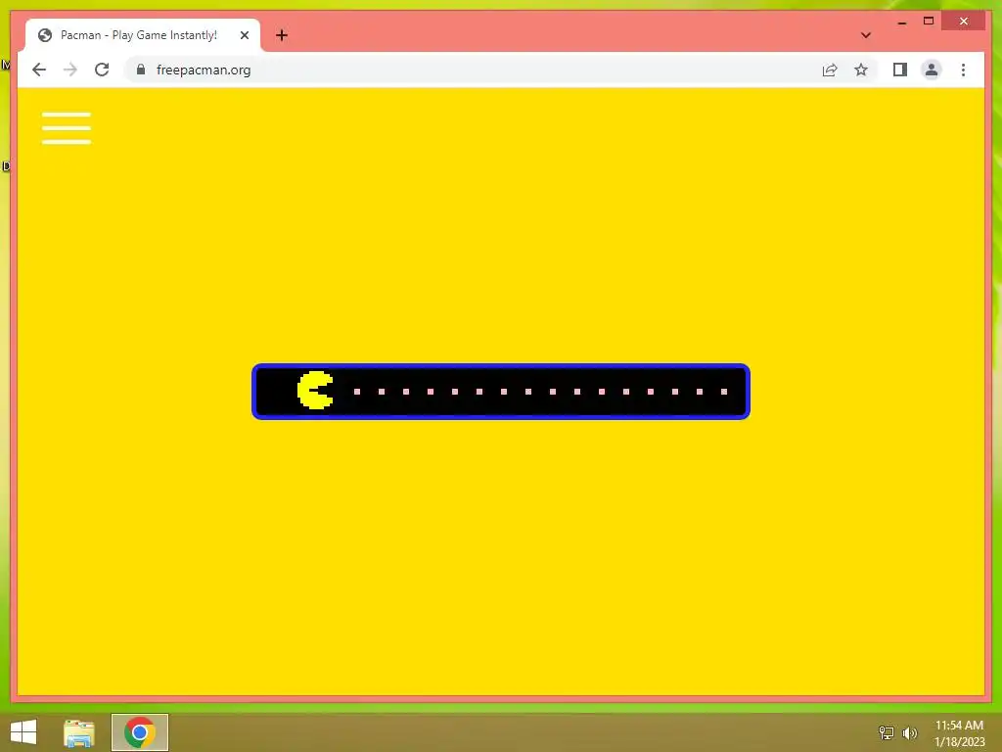This screenshot has width=1002, height=752.
Task: Expand the tab search dropdown arrow
Action: click(866, 35)
